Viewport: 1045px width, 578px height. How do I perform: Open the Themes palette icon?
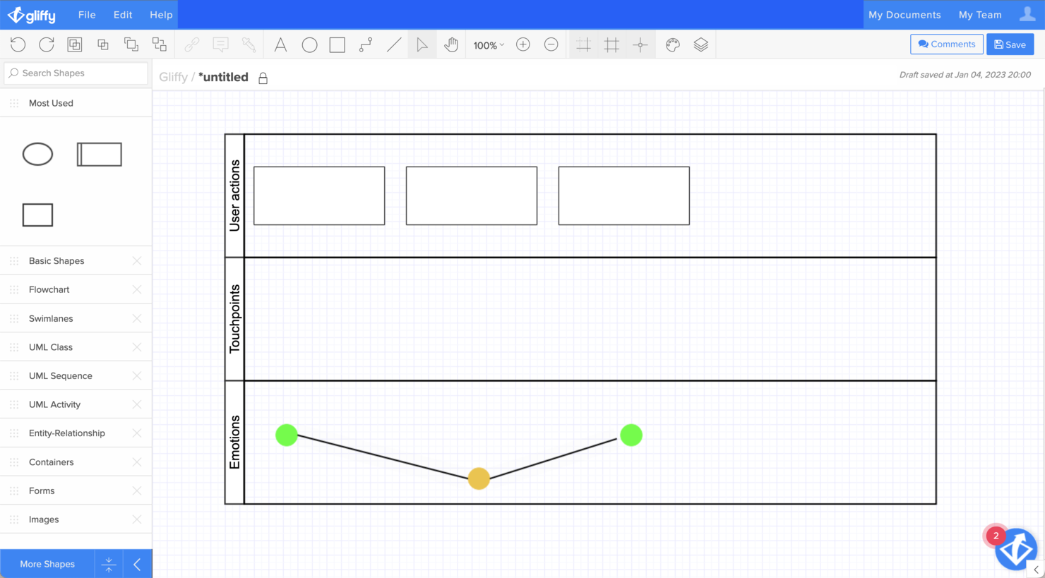(x=672, y=44)
